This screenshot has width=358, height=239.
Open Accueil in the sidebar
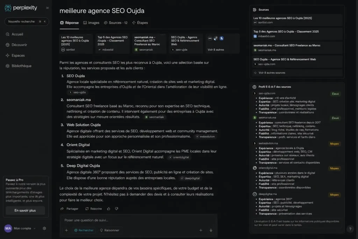[x=15, y=34]
